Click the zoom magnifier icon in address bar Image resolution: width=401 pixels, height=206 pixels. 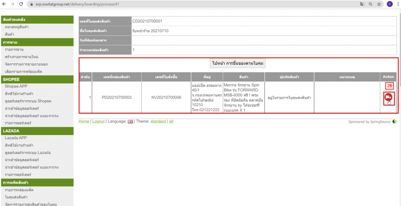(370, 4)
